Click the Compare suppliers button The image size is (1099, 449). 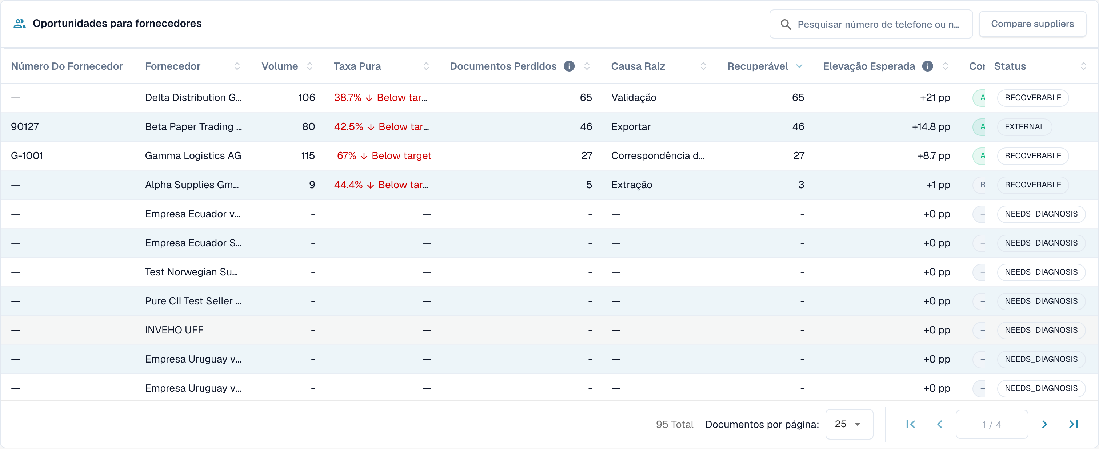pos(1032,24)
